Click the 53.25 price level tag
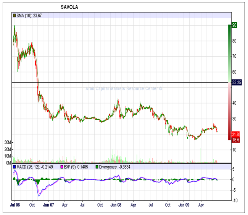Viewport: 248px width, 215px height. 236,83
